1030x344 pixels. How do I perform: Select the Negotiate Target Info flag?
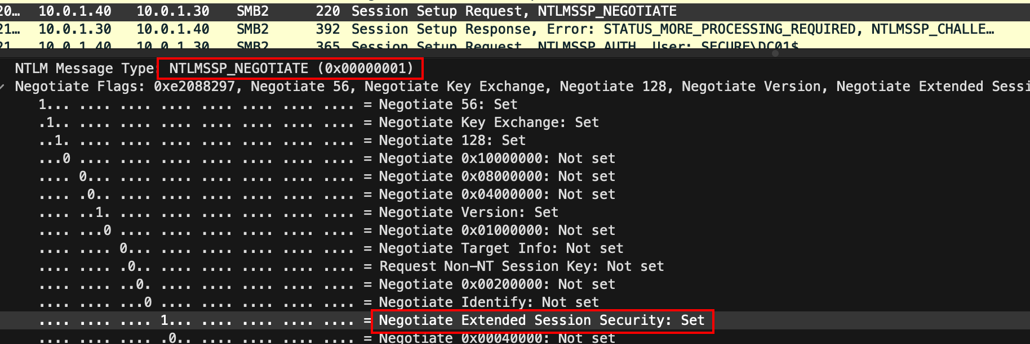point(500,248)
